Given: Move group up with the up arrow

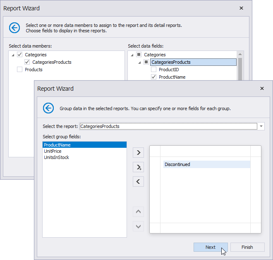Looking at the screenshot, I should click(x=138, y=212).
